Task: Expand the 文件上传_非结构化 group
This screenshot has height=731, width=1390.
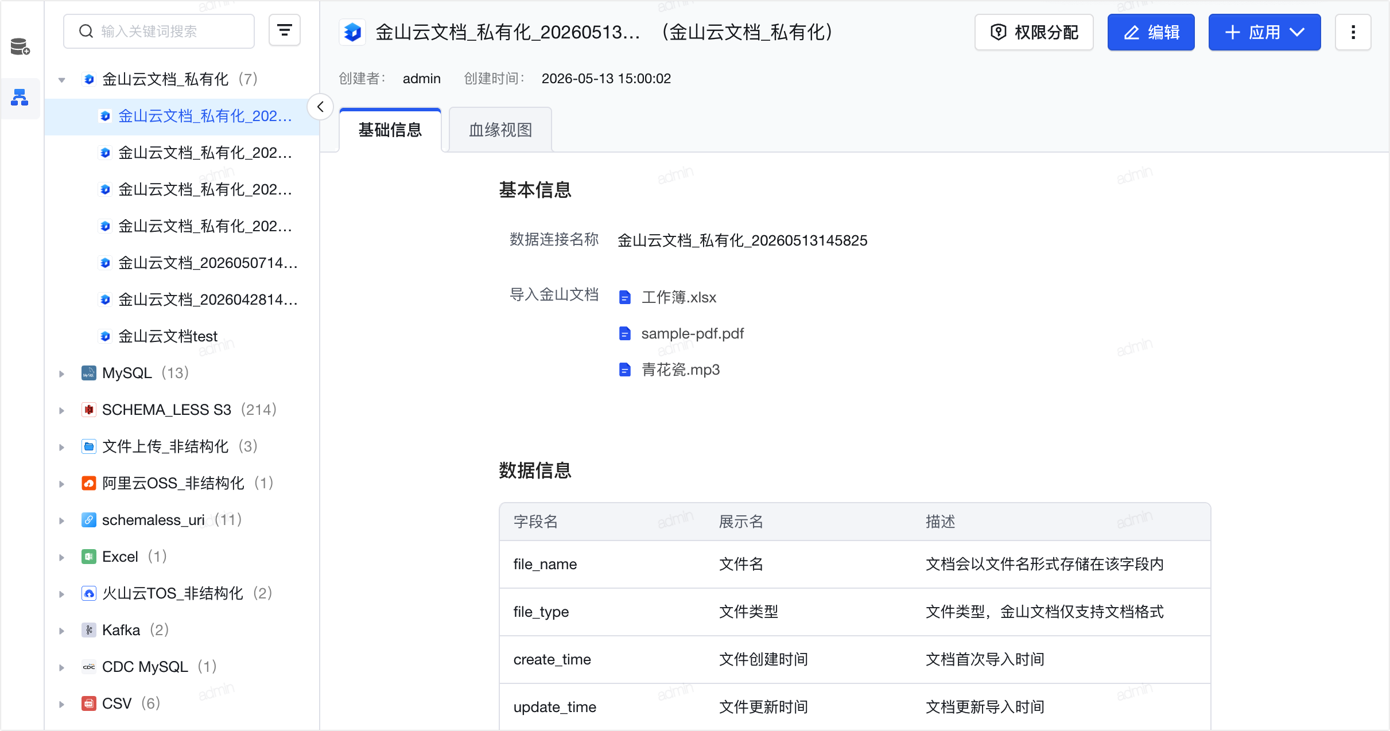Action: tap(61, 447)
